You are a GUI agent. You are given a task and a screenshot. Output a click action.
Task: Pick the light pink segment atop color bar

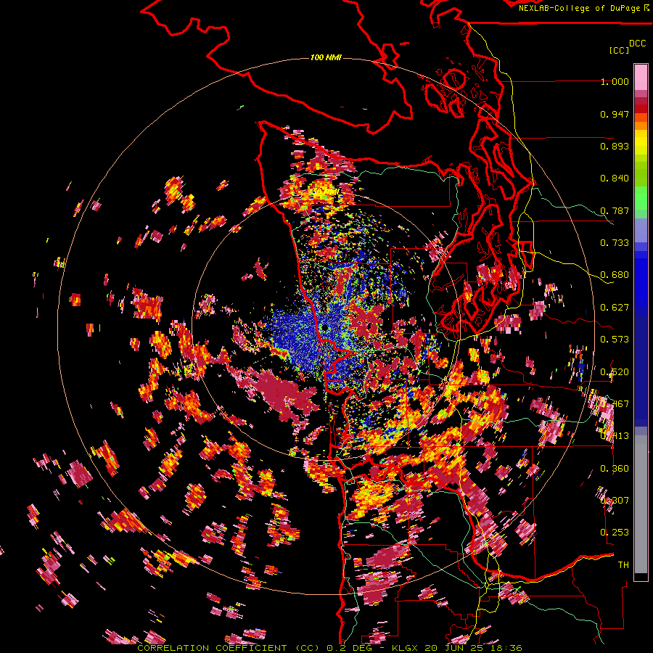point(641,77)
